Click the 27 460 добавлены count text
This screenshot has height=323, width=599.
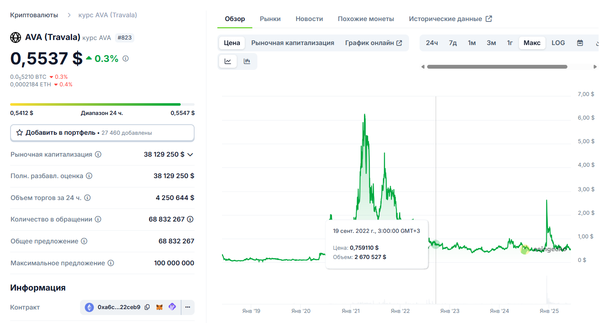tap(127, 133)
